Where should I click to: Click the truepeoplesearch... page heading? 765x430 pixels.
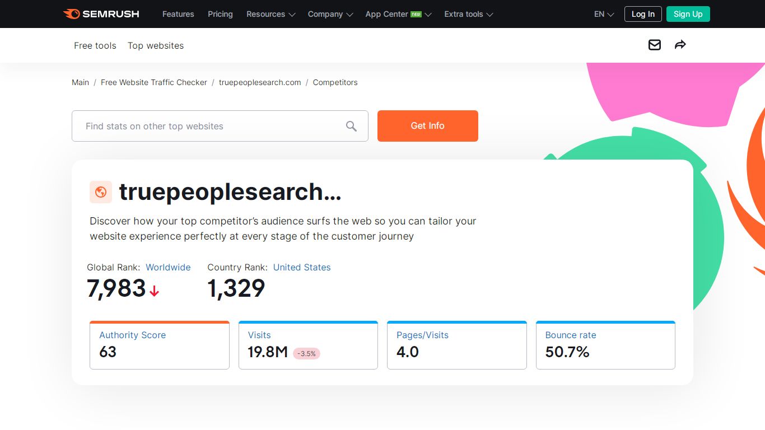click(x=230, y=192)
